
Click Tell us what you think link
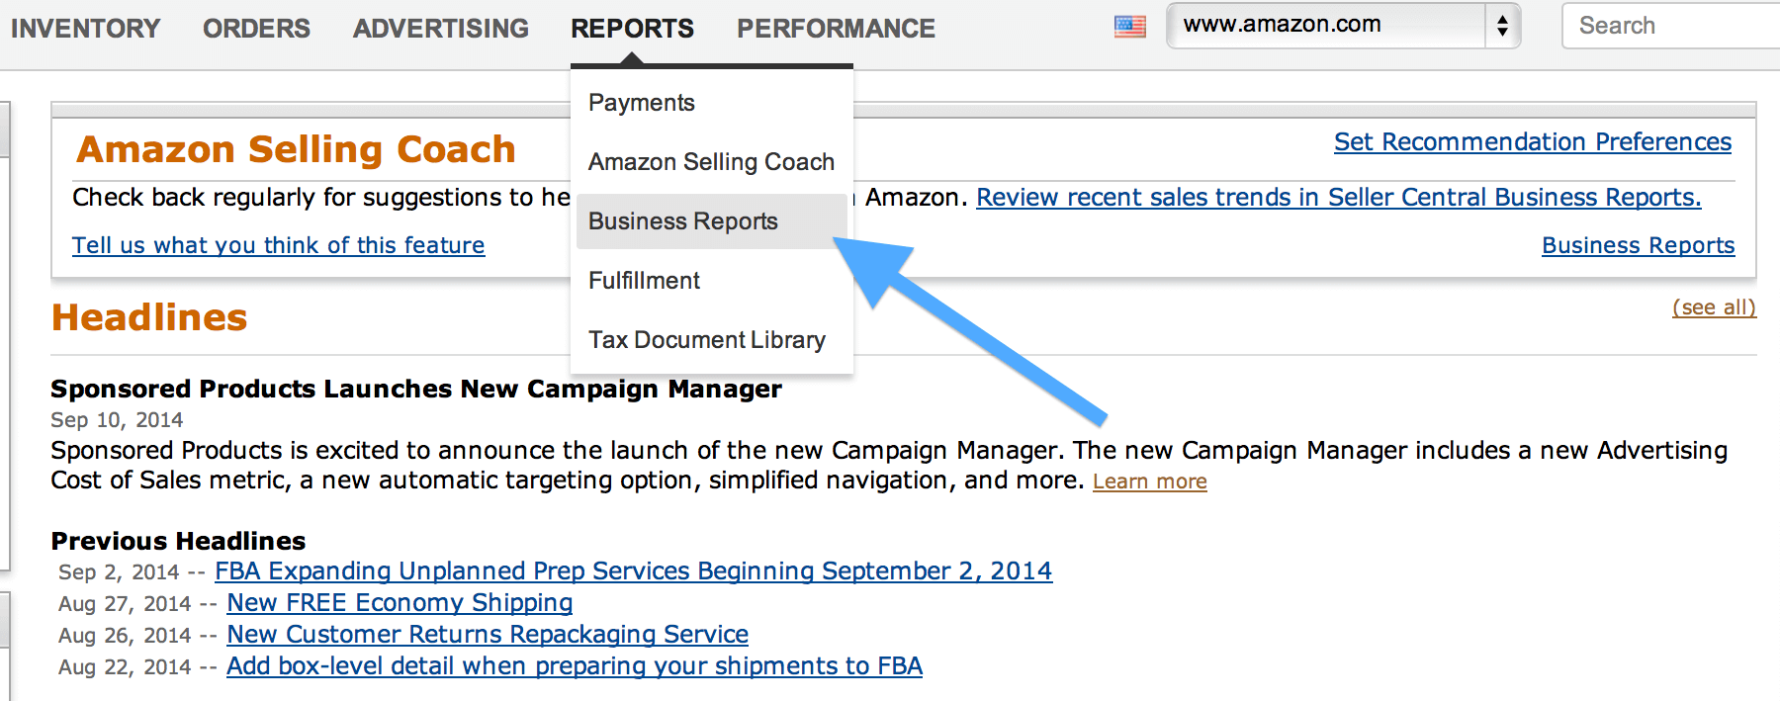[278, 245]
